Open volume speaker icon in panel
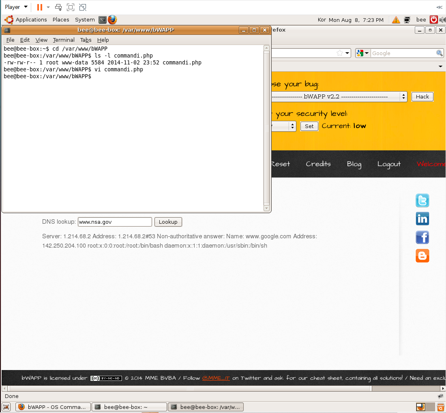 [442, 19]
